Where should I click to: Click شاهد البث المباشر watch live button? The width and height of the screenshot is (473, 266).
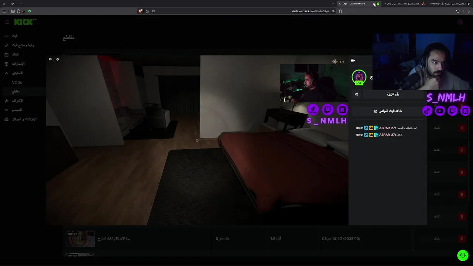click(x=388, y=111)
